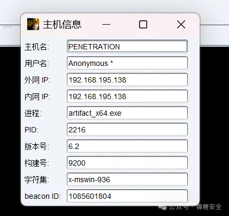Viewport: 229px width, 216px height.
Task: Click the 用户名 label
Action: click(x=36, y=63)
